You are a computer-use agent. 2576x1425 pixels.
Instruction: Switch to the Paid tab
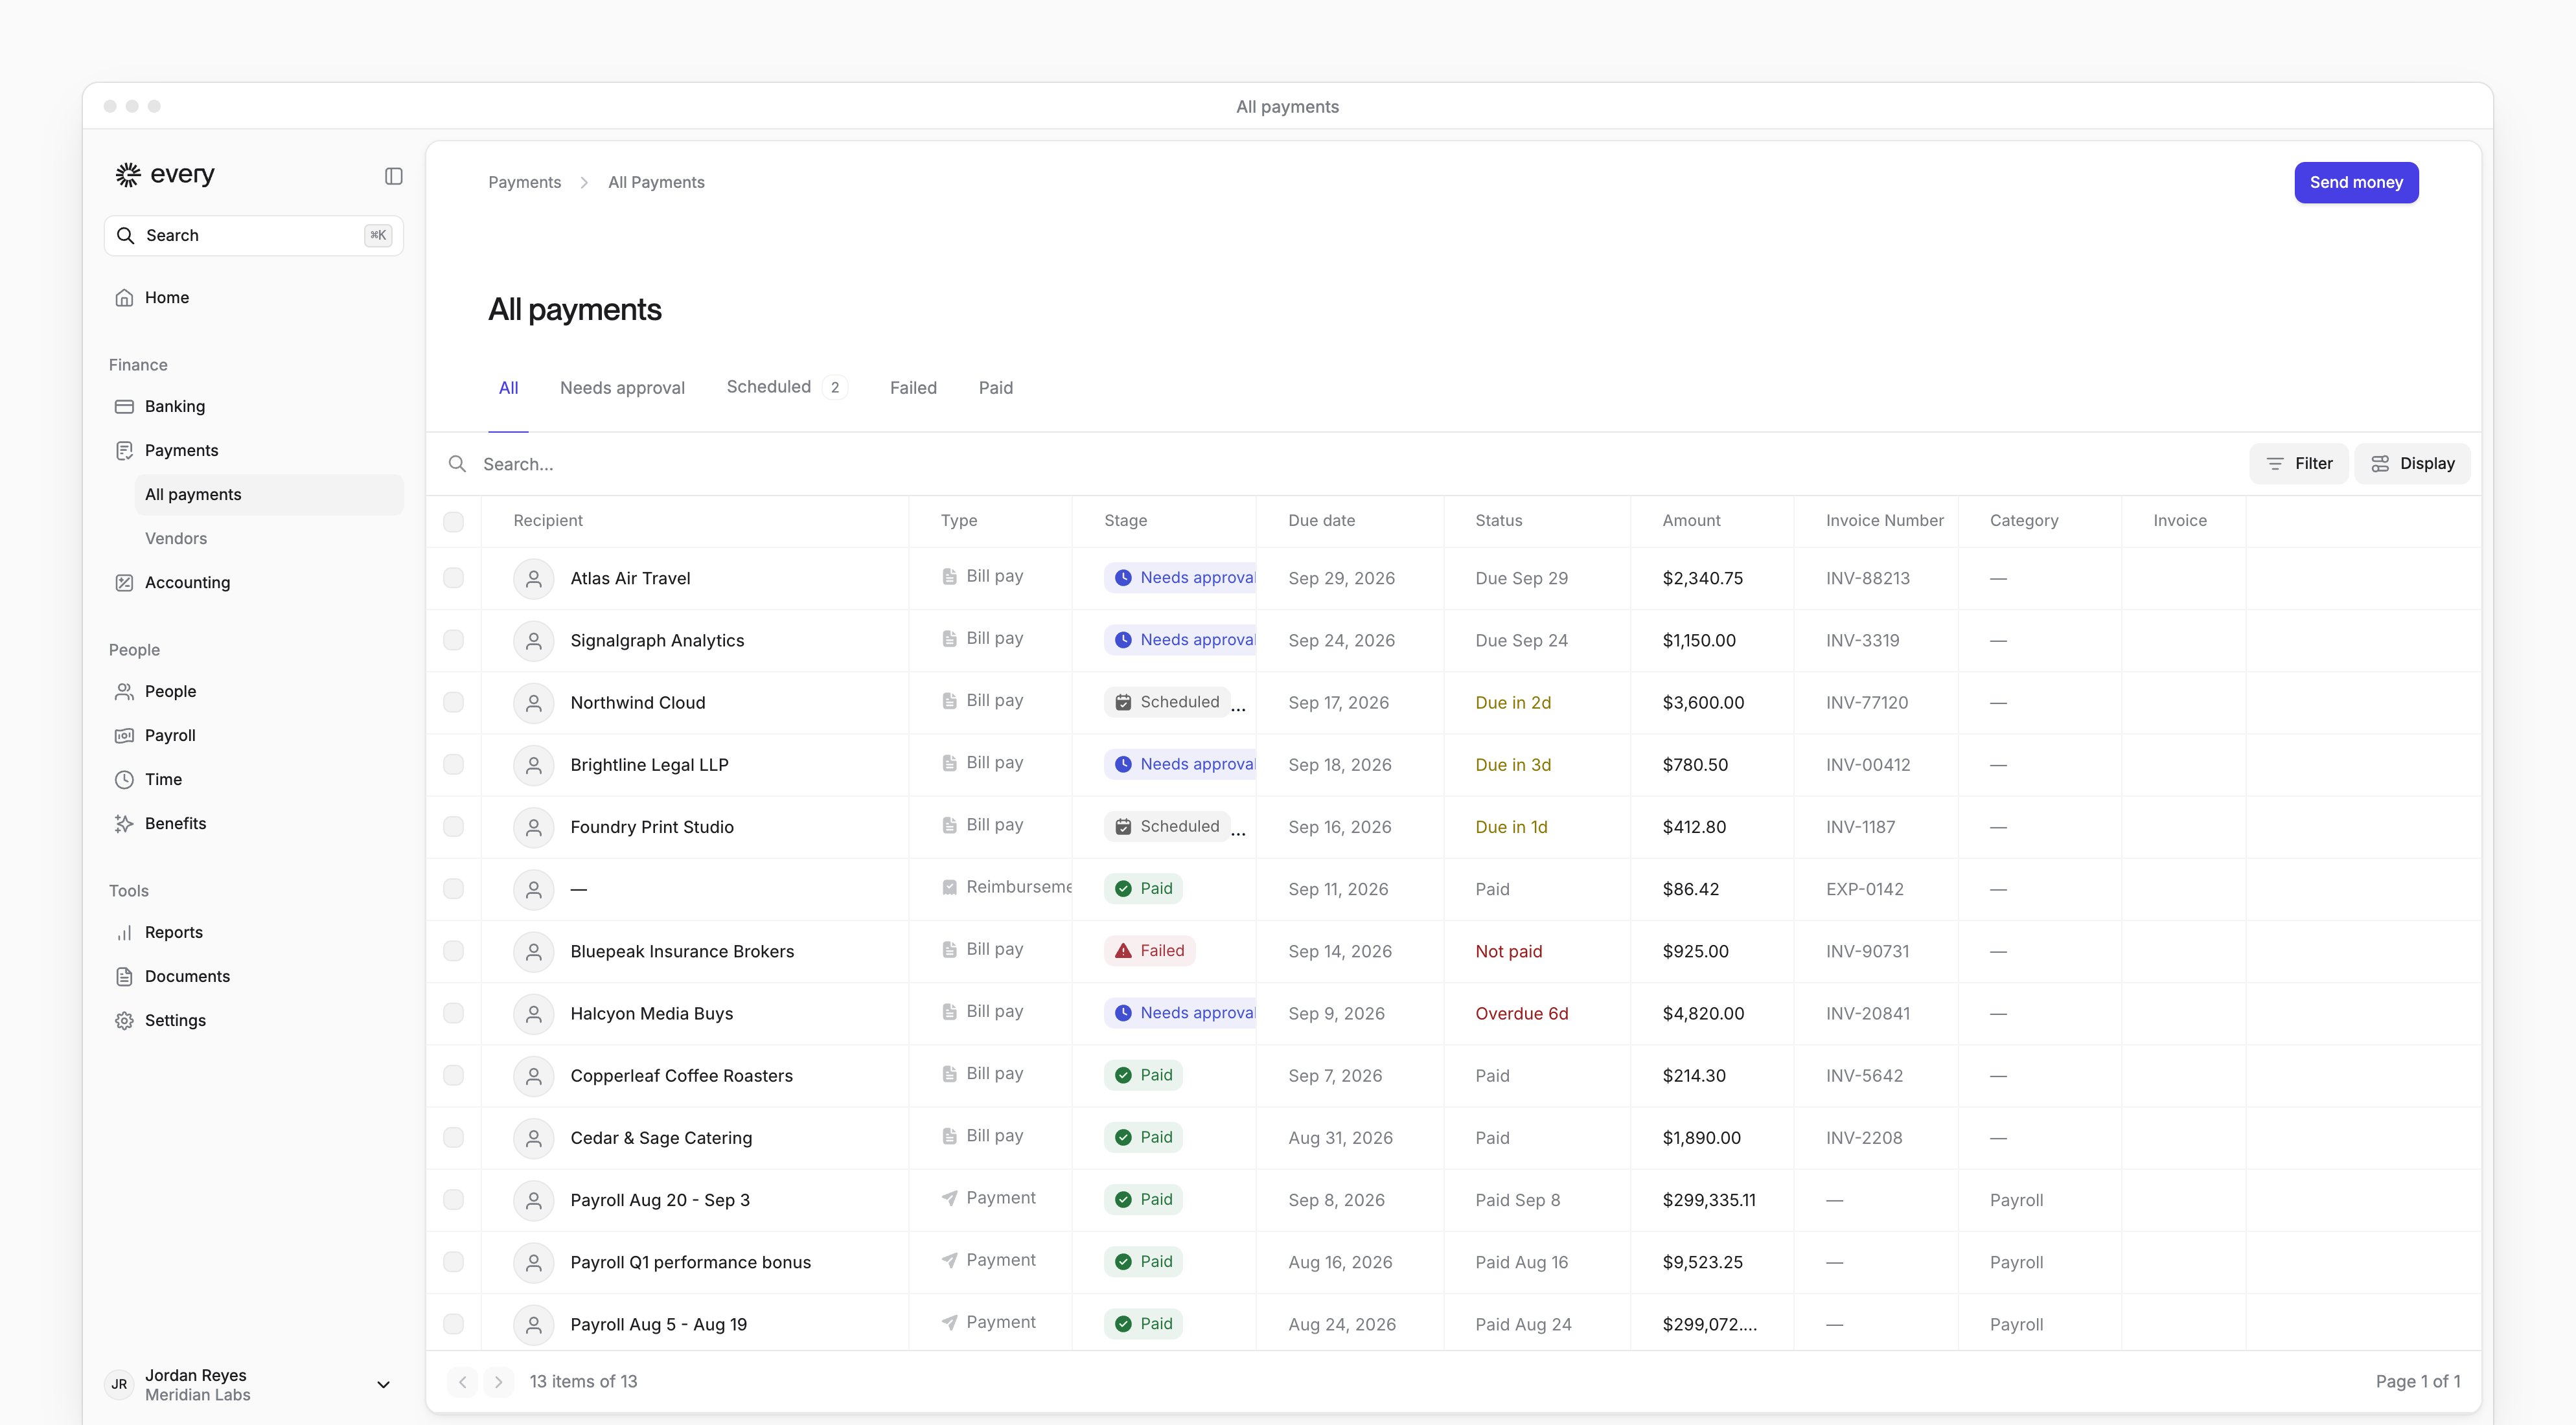click(x=995, y=388)
